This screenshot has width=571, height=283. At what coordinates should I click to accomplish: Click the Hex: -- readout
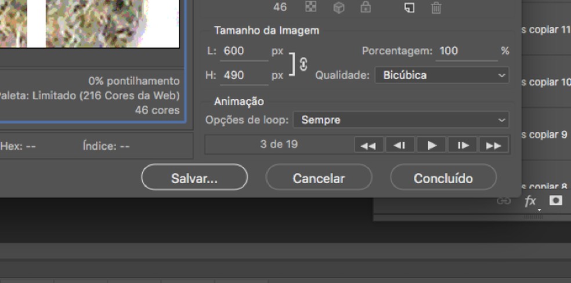[18, 146]
